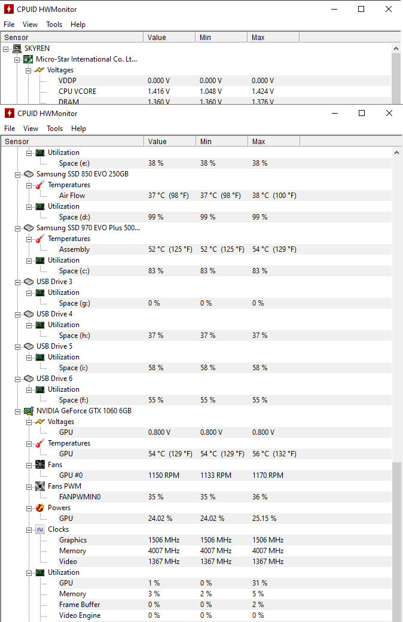Click the GPU Fans icon

(40, 465)
